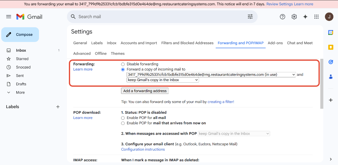Click the Gmail logo

29,17
